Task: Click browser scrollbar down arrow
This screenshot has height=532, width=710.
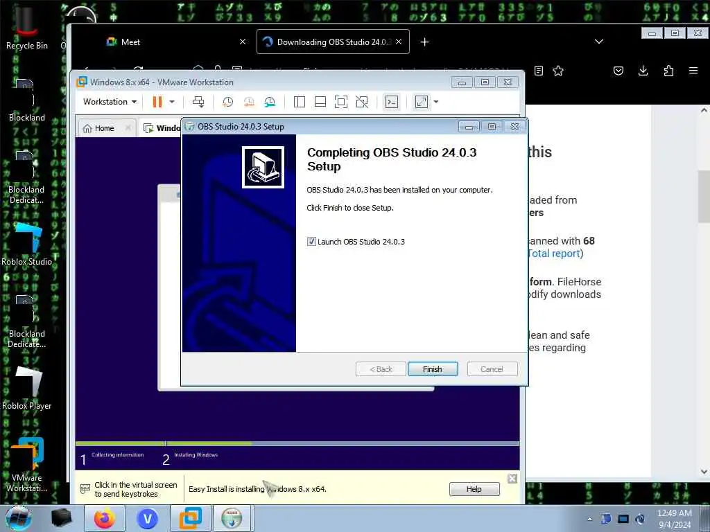Action: pos(704,471)
